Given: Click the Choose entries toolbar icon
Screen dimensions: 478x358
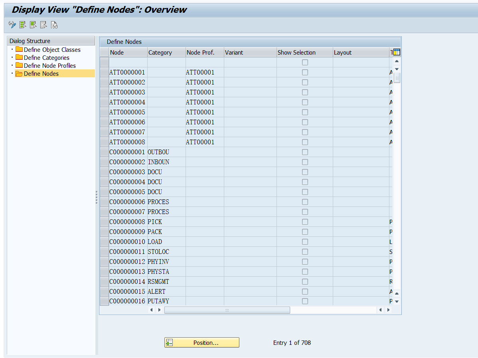Looking at the screenshot, I should click(23, 25).
